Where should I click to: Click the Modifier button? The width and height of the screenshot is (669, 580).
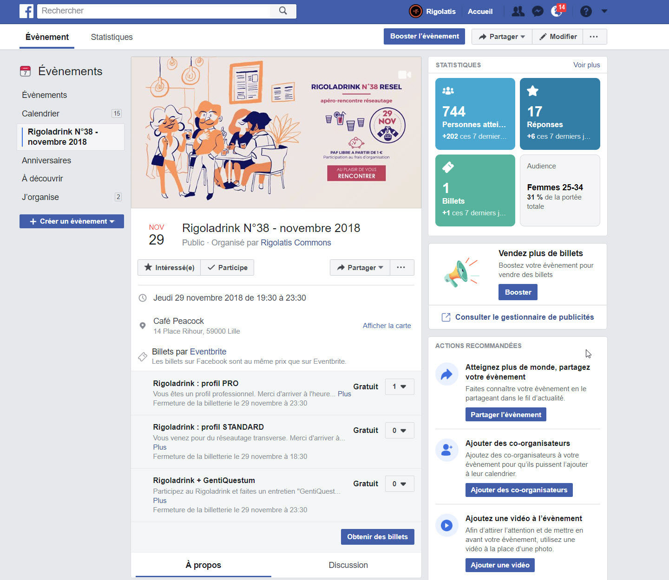click(557, 37)
